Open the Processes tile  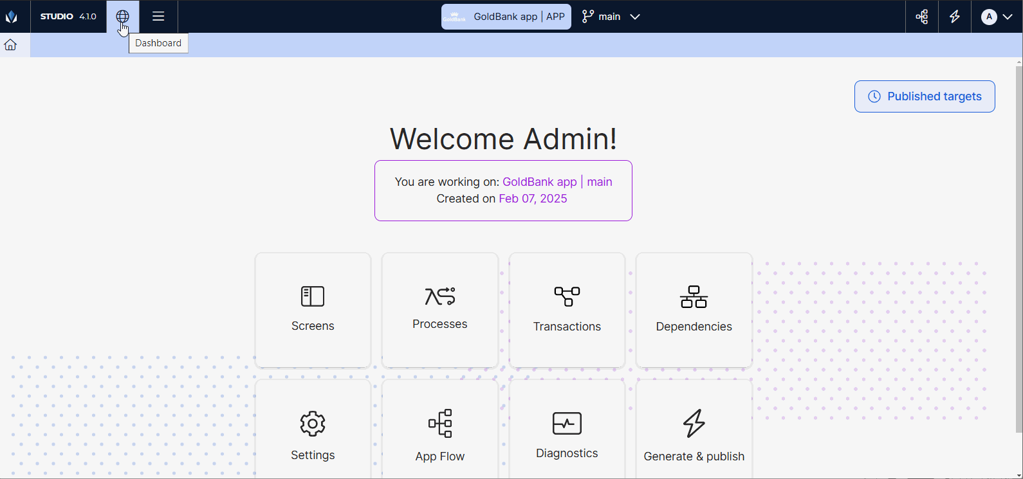tap(440, 310)
